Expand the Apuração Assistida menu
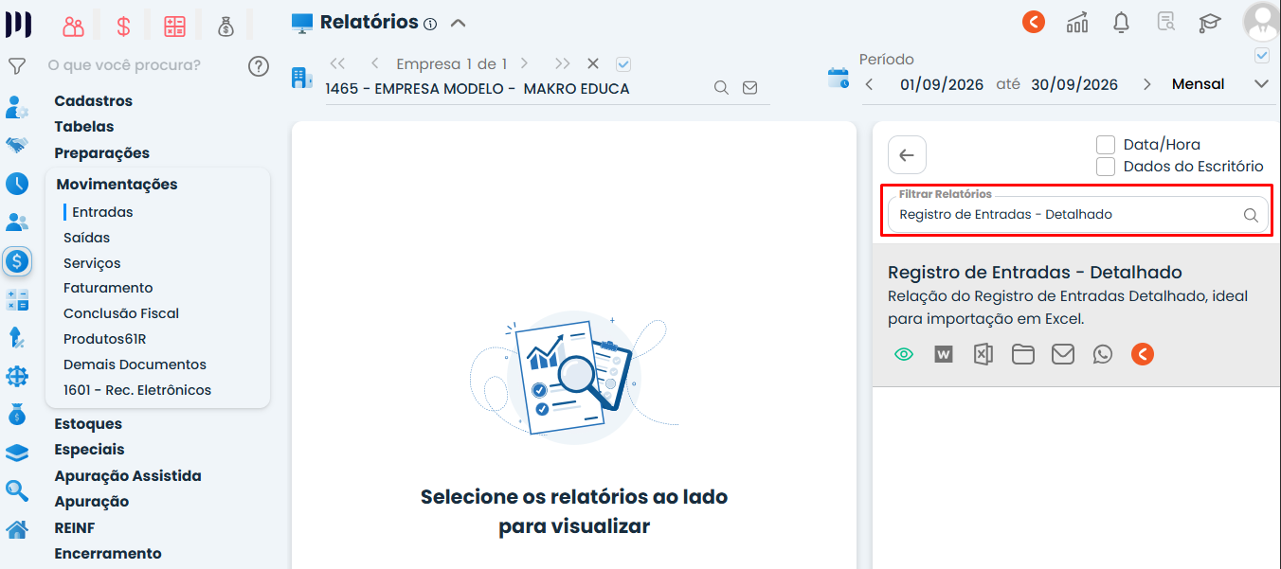This screenshot has height=569, width=1281. pyautogui.click(x=128, y=476)
